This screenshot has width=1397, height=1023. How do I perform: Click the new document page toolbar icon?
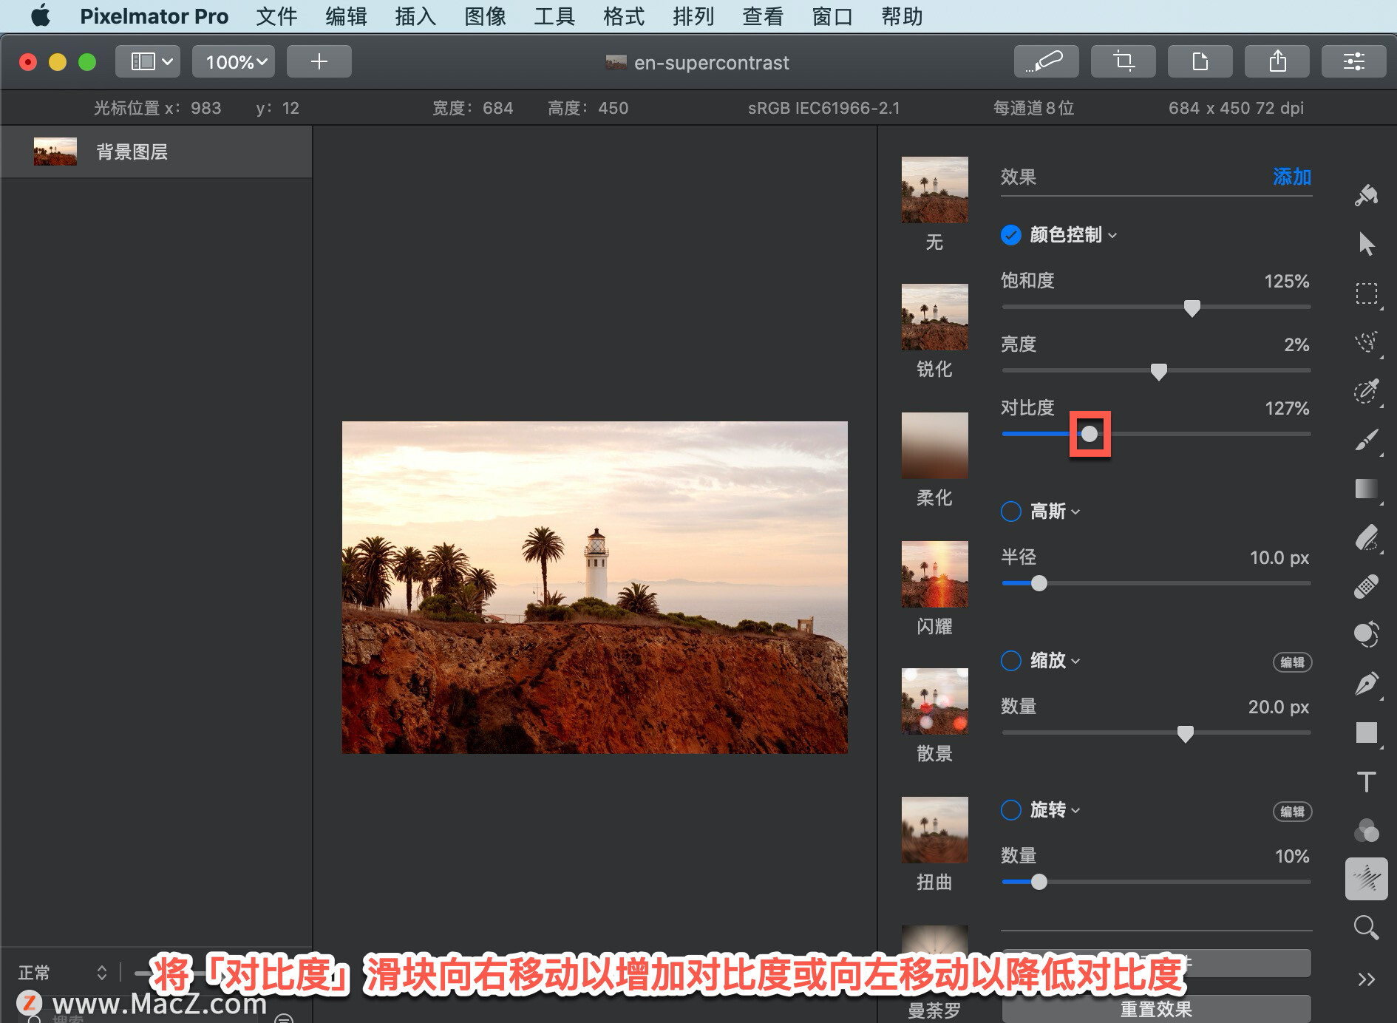pyautogui.click(x=1200, y=61)
